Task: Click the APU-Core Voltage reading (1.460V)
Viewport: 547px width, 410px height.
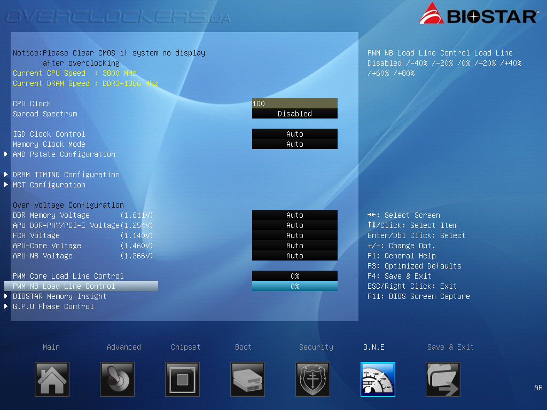Action: 137,246
